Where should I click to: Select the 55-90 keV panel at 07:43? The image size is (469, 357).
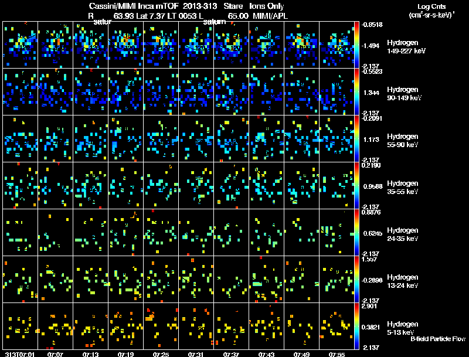[x=267, y=139]
